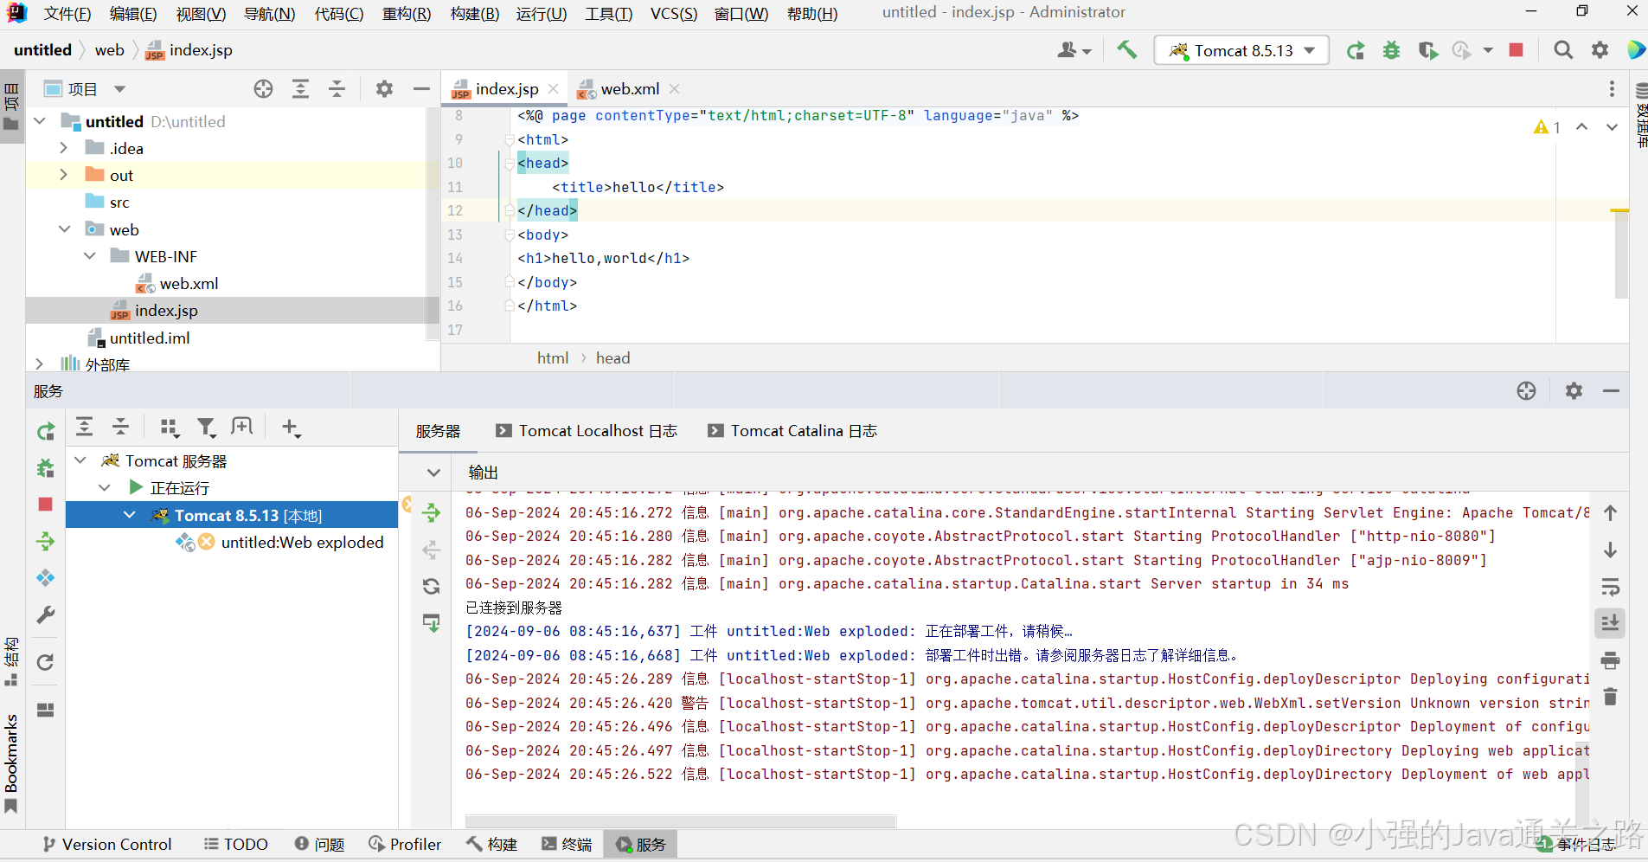Open the Version Control tool window
The width and height of the screenshot is (1648, 862).
106,844
